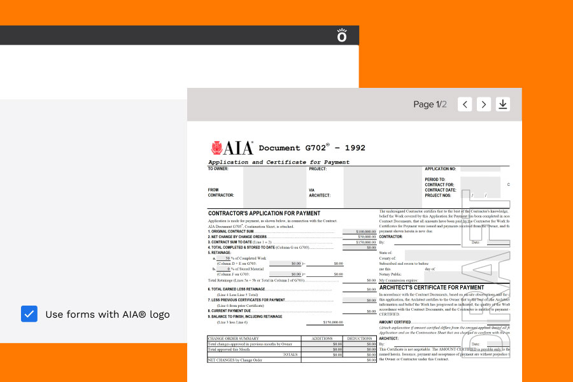
Task: Click 'FROM CONTRACTOR:' label
Action: click(x=221, y=193)
